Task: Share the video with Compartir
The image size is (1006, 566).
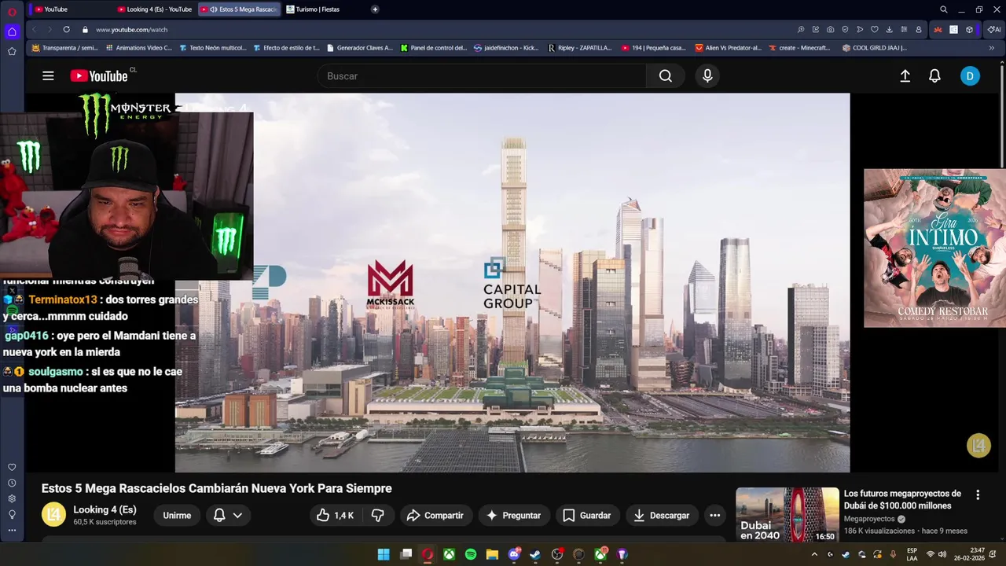Action: (x=435, y=516)
